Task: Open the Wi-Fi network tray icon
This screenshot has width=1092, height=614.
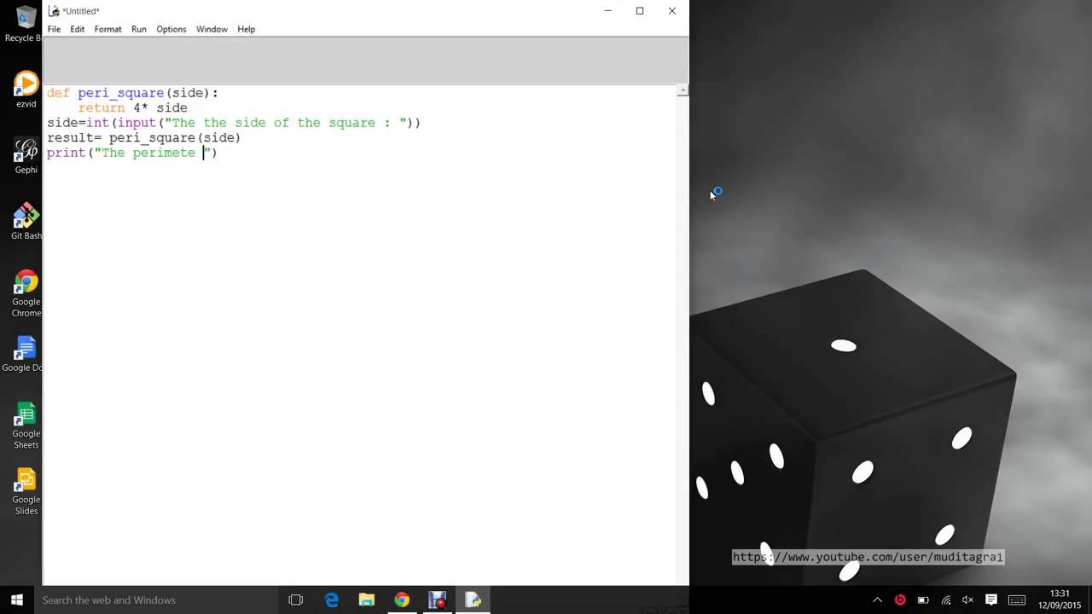Action: pos(946,600)
